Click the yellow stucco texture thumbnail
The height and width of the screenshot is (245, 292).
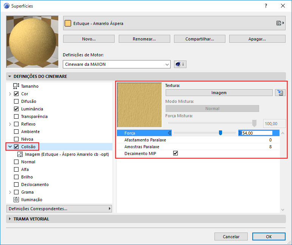(x=139, y=105)
